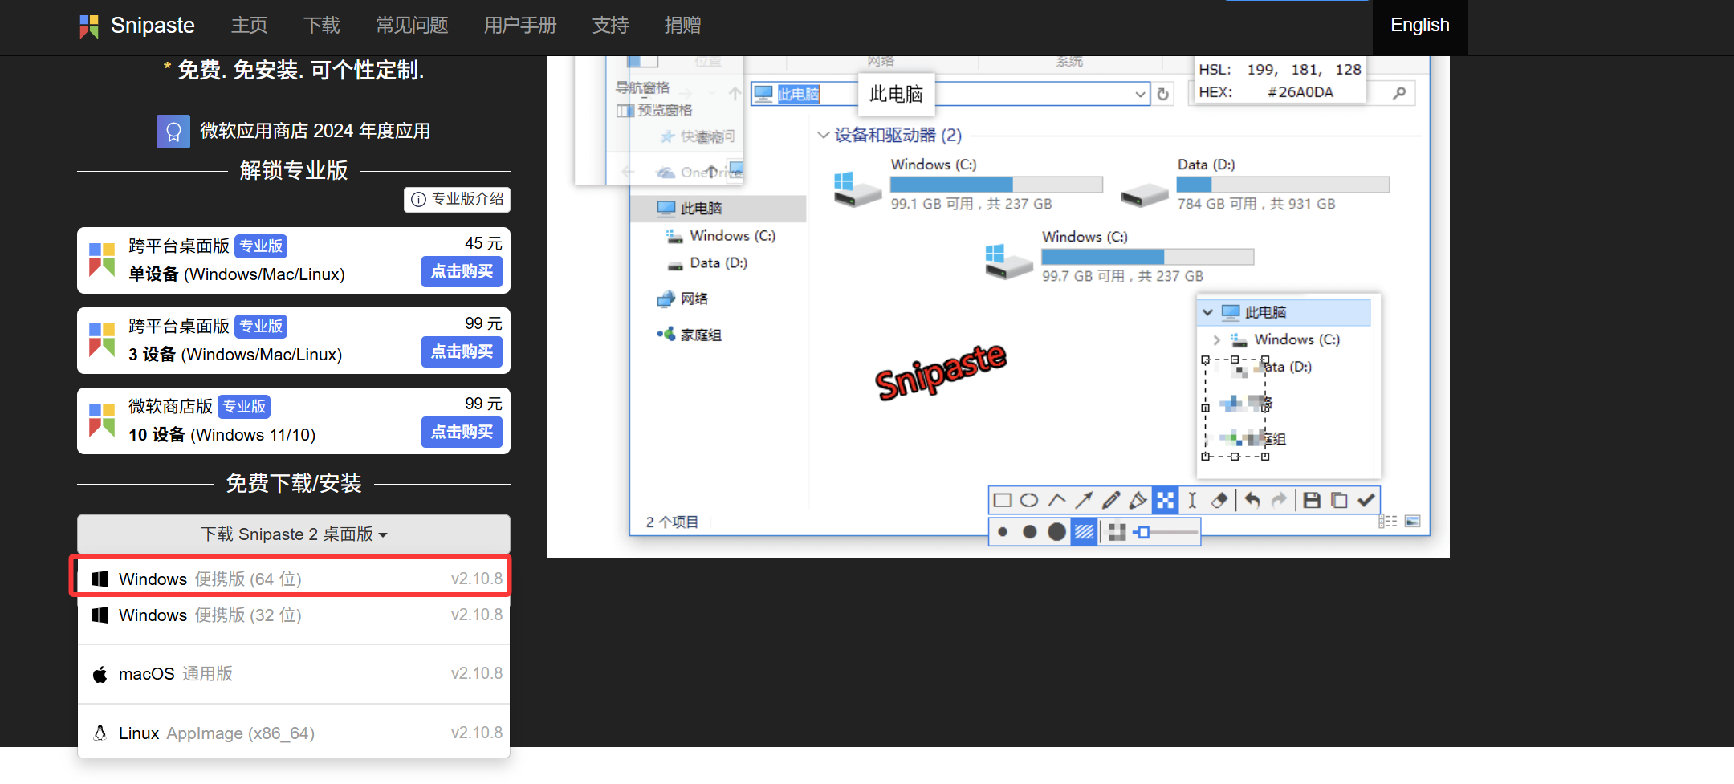Click the undo arrow in the demo toolbar
Screen dimensions: 1734x784
pyautogui.click(x=1252, y=501)
